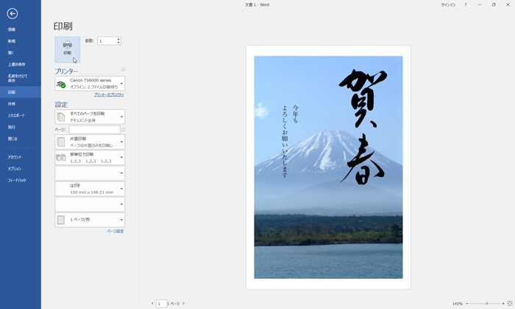Screen dimensions: 515x309
Task: Click the help question mark icon
Action: pyautogui.click(x=465, y=4)
